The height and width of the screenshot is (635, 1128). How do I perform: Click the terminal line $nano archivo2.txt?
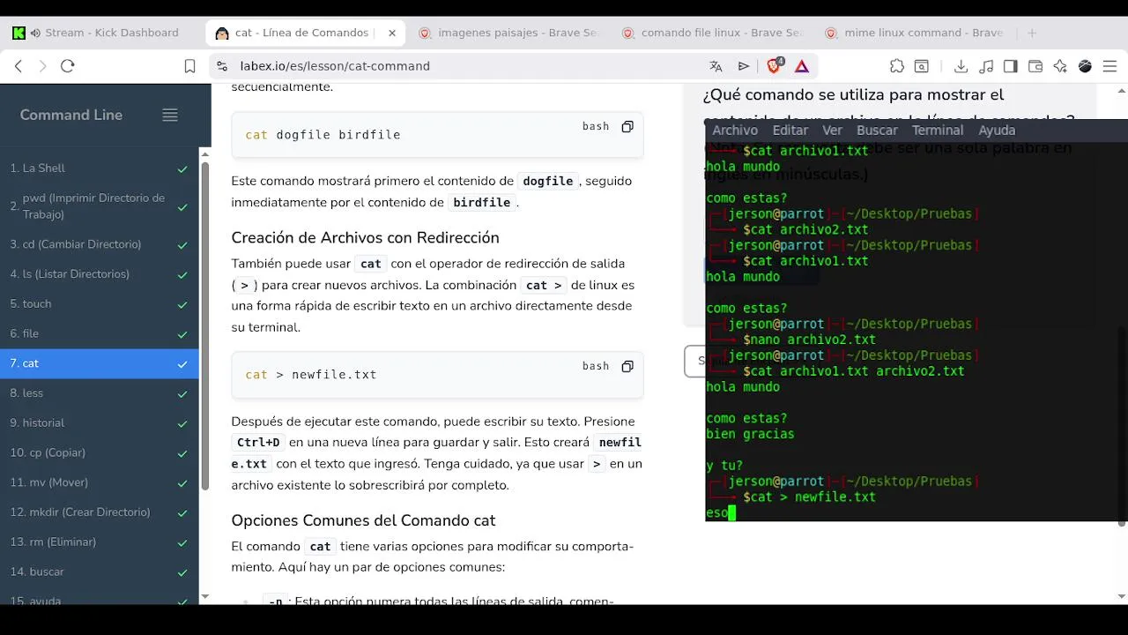[809, 340]
